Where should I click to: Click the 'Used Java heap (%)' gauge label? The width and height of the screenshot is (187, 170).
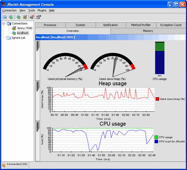pos(112,79)
